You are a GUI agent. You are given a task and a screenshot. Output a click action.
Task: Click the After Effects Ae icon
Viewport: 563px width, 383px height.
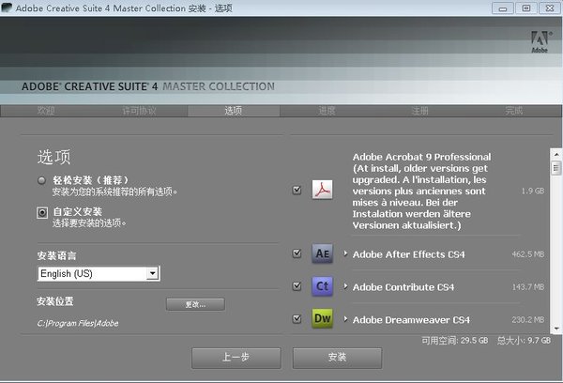322,253
